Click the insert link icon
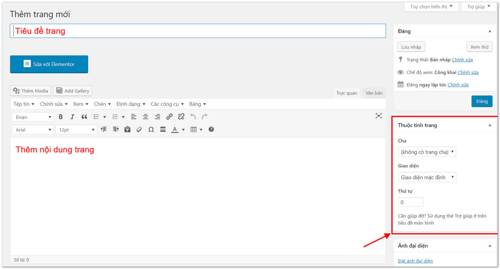This screenshot has height=269, width=500. point(169,117)
